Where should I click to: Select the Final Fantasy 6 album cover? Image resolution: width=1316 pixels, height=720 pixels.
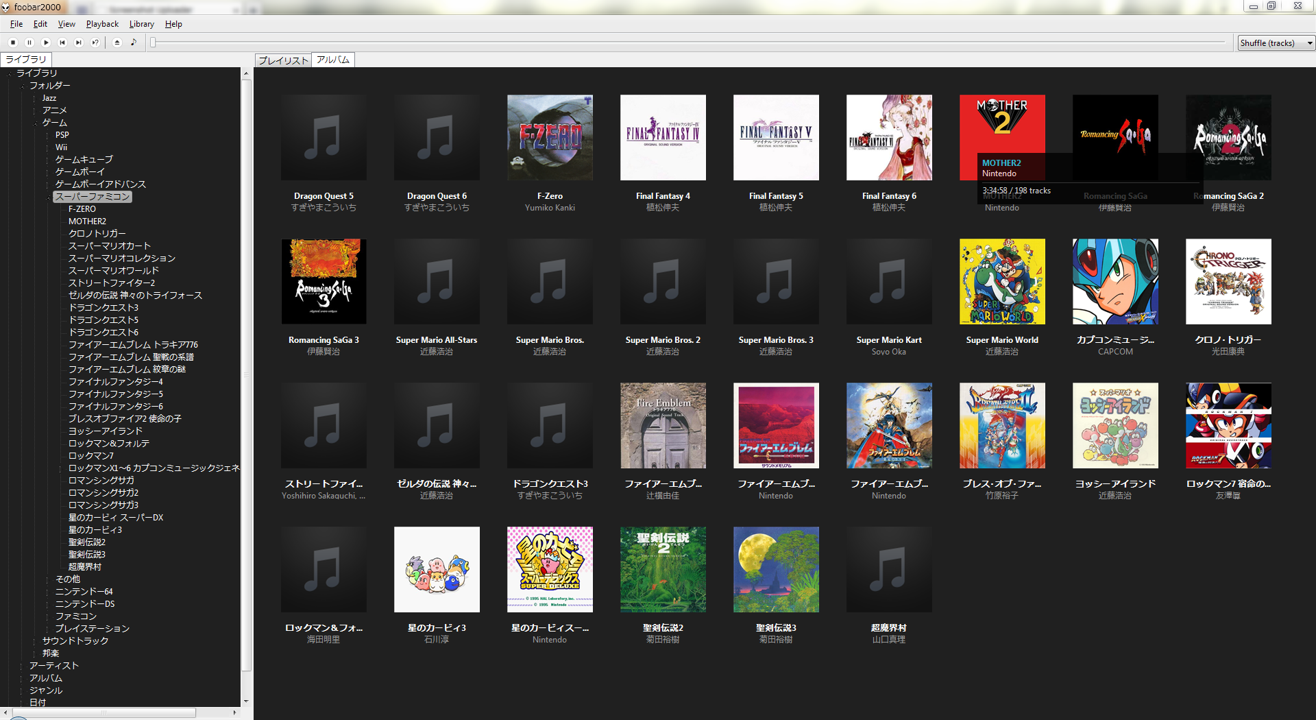pos(889,138)
